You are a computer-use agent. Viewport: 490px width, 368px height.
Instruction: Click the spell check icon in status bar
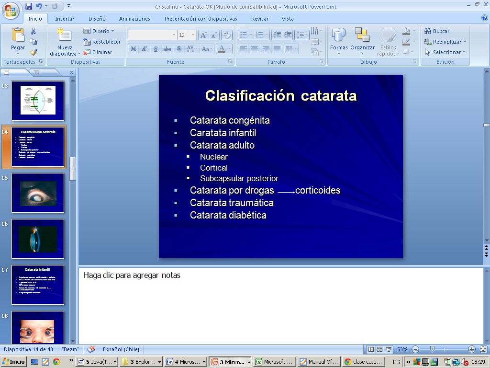(x=91, y=349)
